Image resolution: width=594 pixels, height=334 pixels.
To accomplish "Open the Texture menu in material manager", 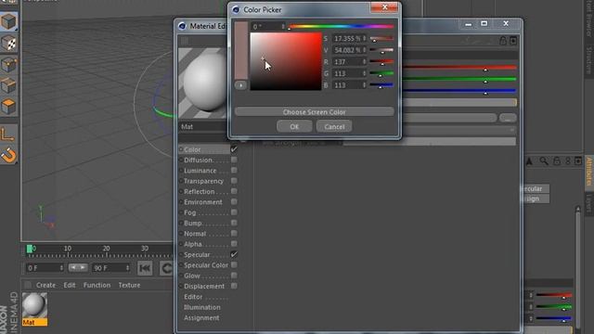I will tap(129, 285).
